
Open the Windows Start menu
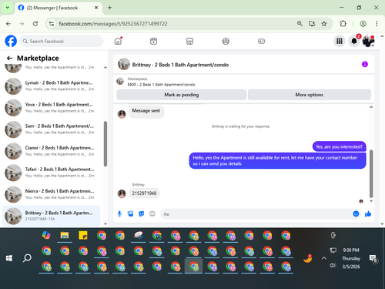(x=9, y=258)
